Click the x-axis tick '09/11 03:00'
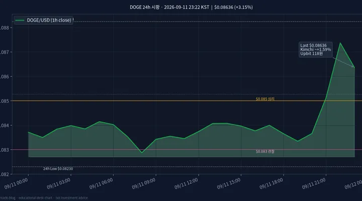 point(59,184)
